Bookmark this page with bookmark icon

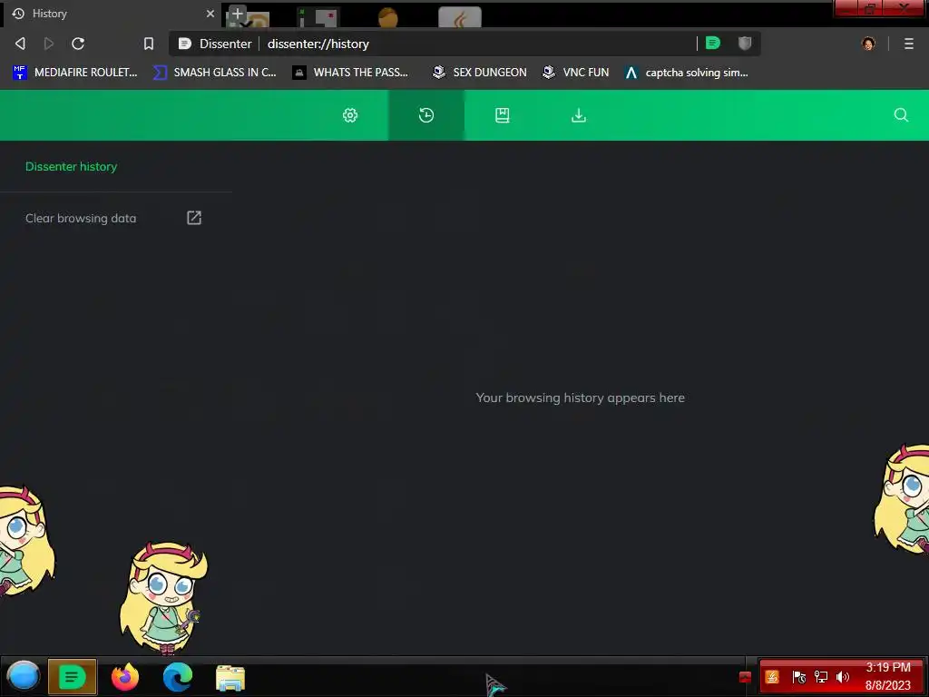[x=149, y=44]
